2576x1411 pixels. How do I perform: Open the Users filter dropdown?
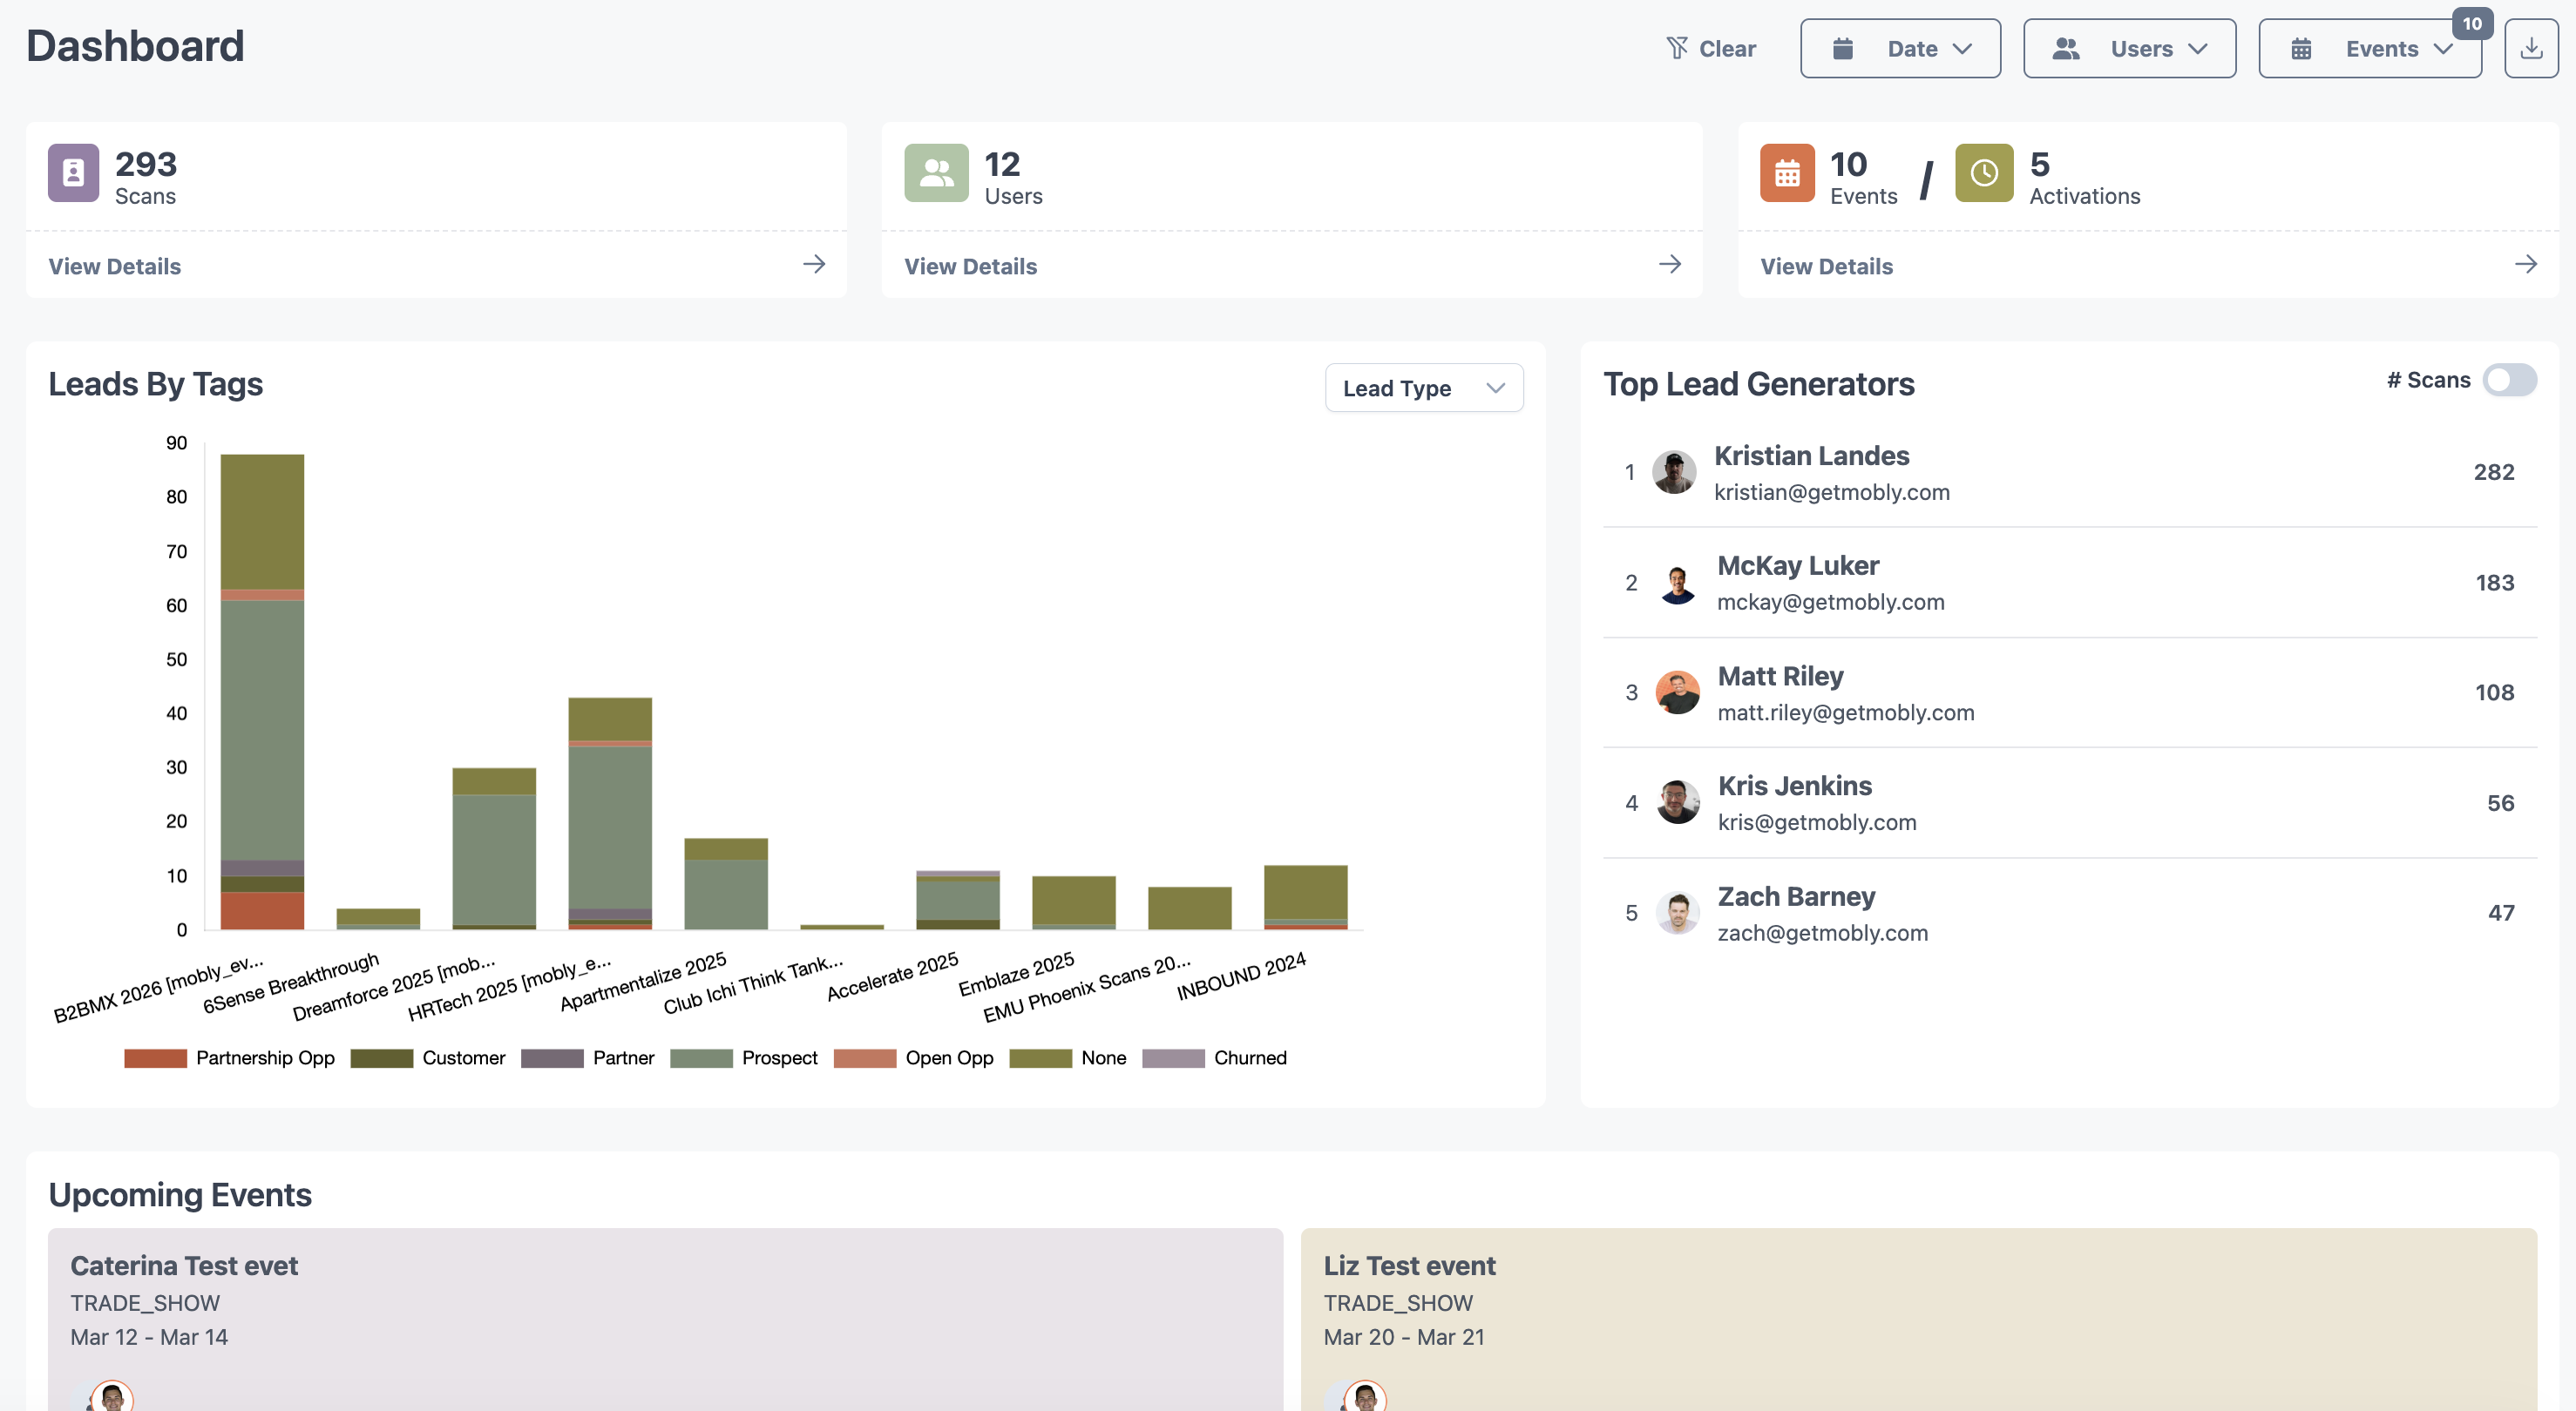pyautogui.click(x=2129, y=48)
